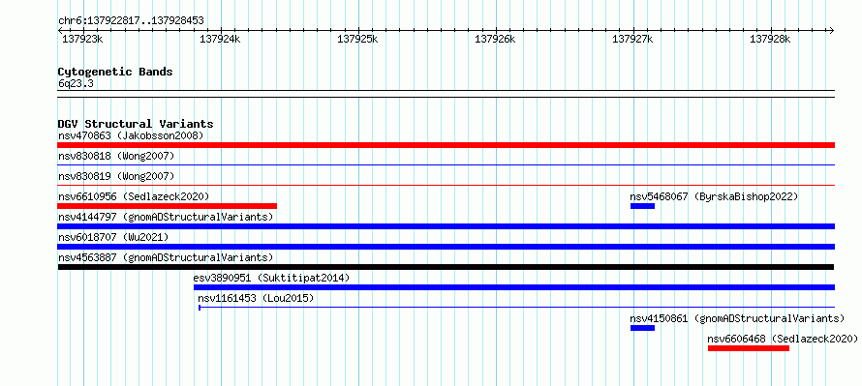Click the chr6:137922817..137928453 coordinate text
Viewport: 862px width, 386px height.
click(131, 20)
